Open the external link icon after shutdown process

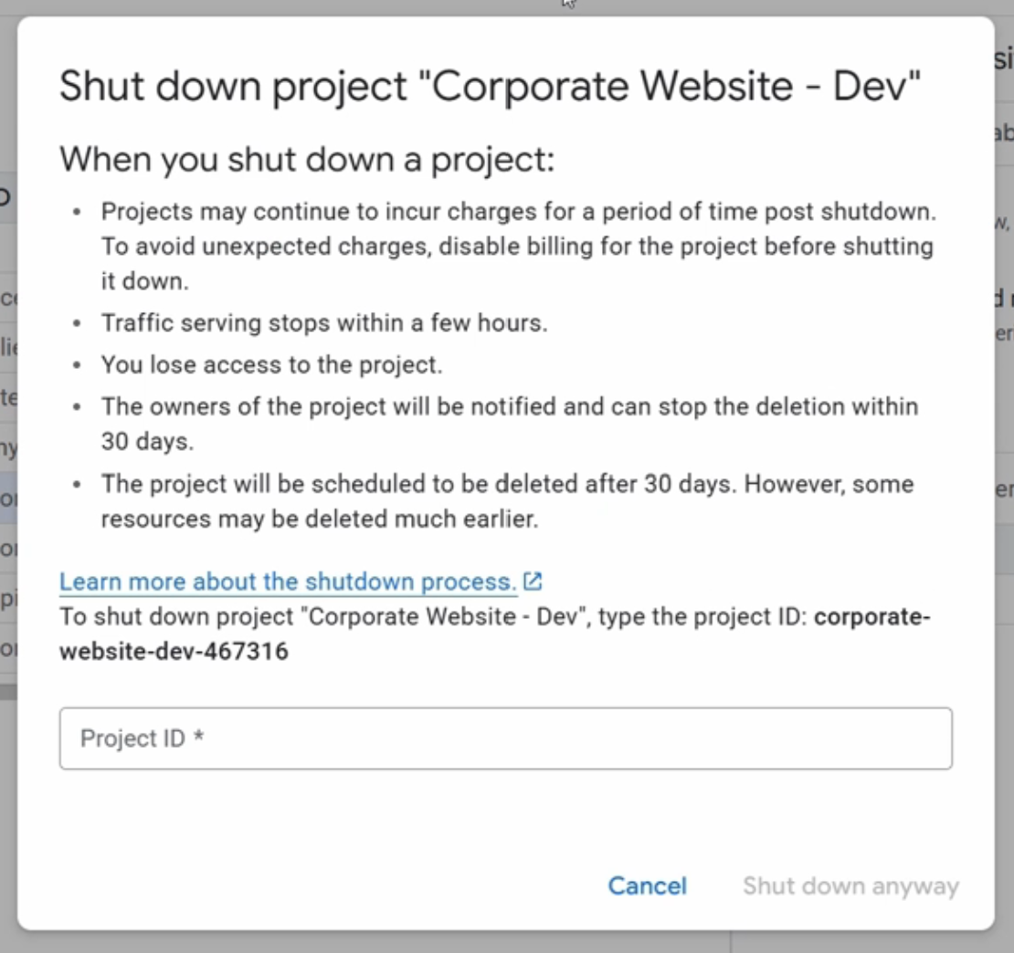pyautogui.click(x=533, y=581)
